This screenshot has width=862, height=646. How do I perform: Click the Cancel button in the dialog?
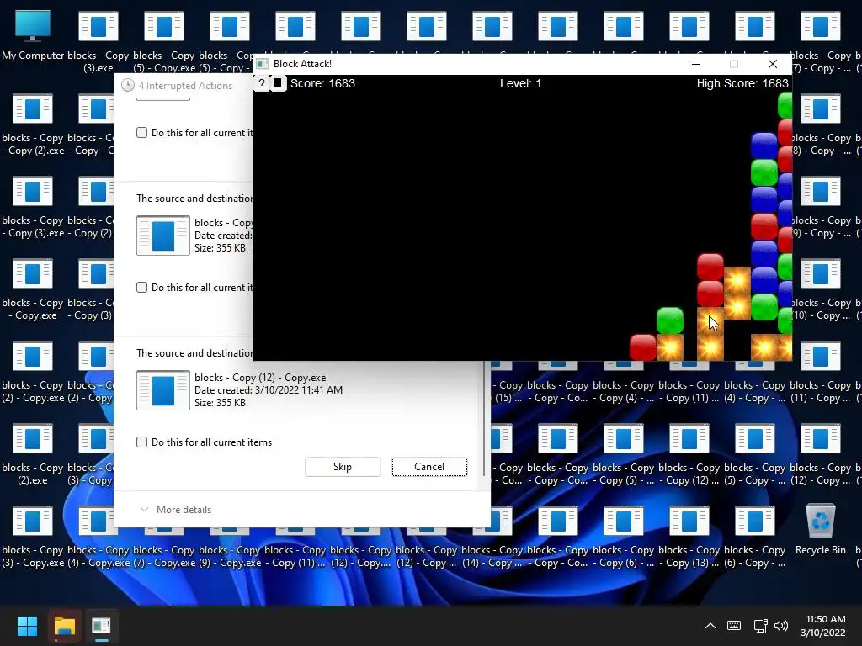[429, 466]
